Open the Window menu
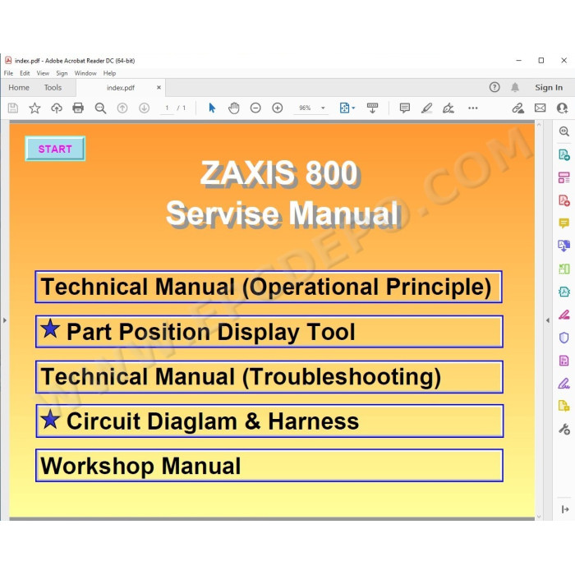Image resolution: width=575 pixels, height=575 pixels. (x=85, y=73)
